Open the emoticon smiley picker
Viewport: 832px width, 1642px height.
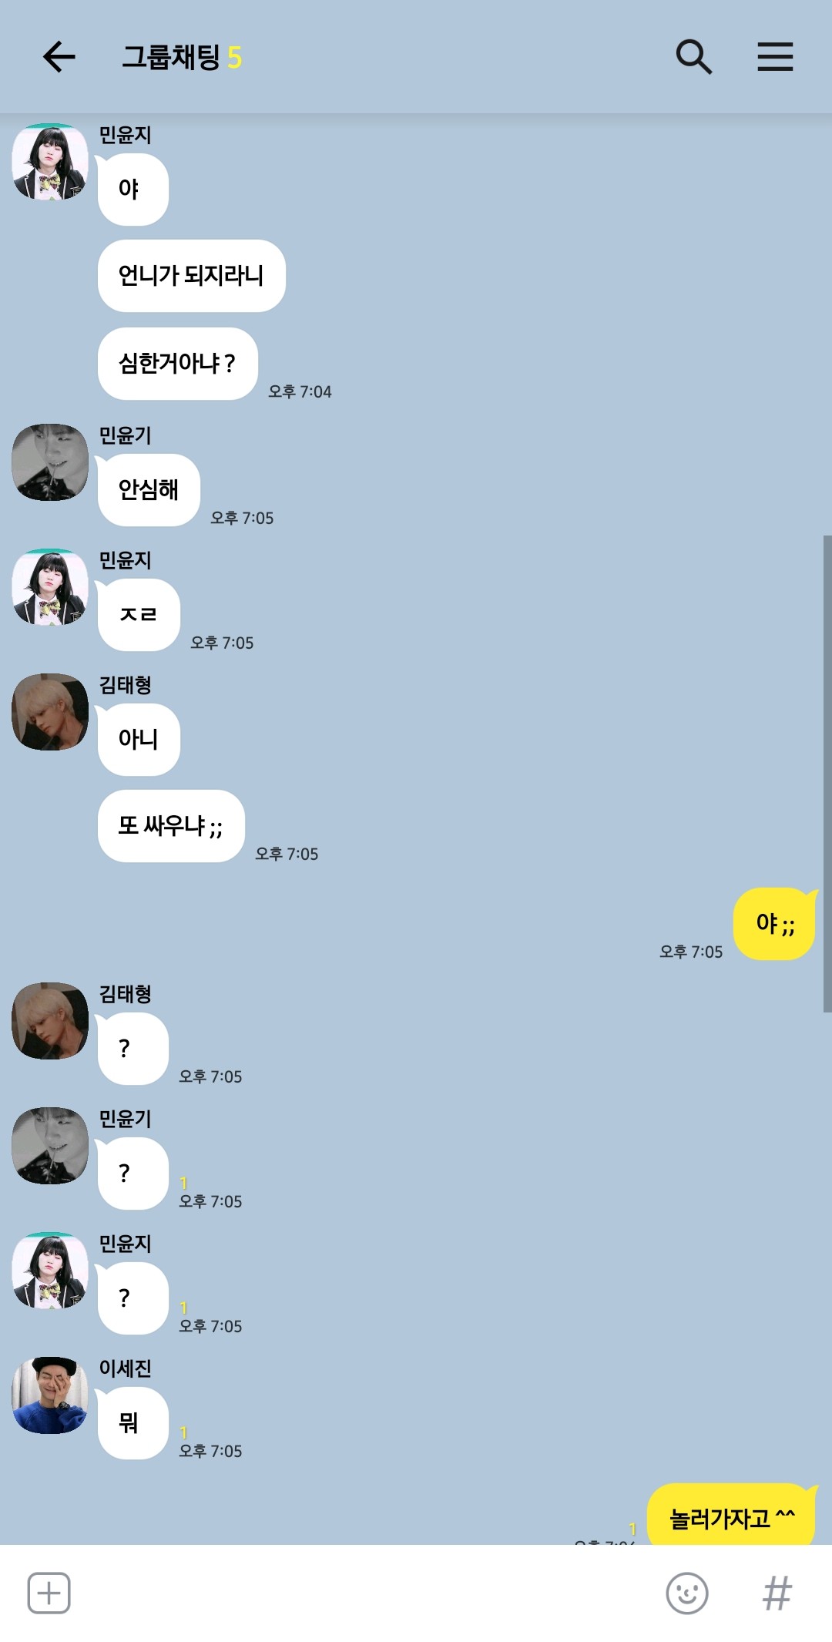pos(687,1593)
